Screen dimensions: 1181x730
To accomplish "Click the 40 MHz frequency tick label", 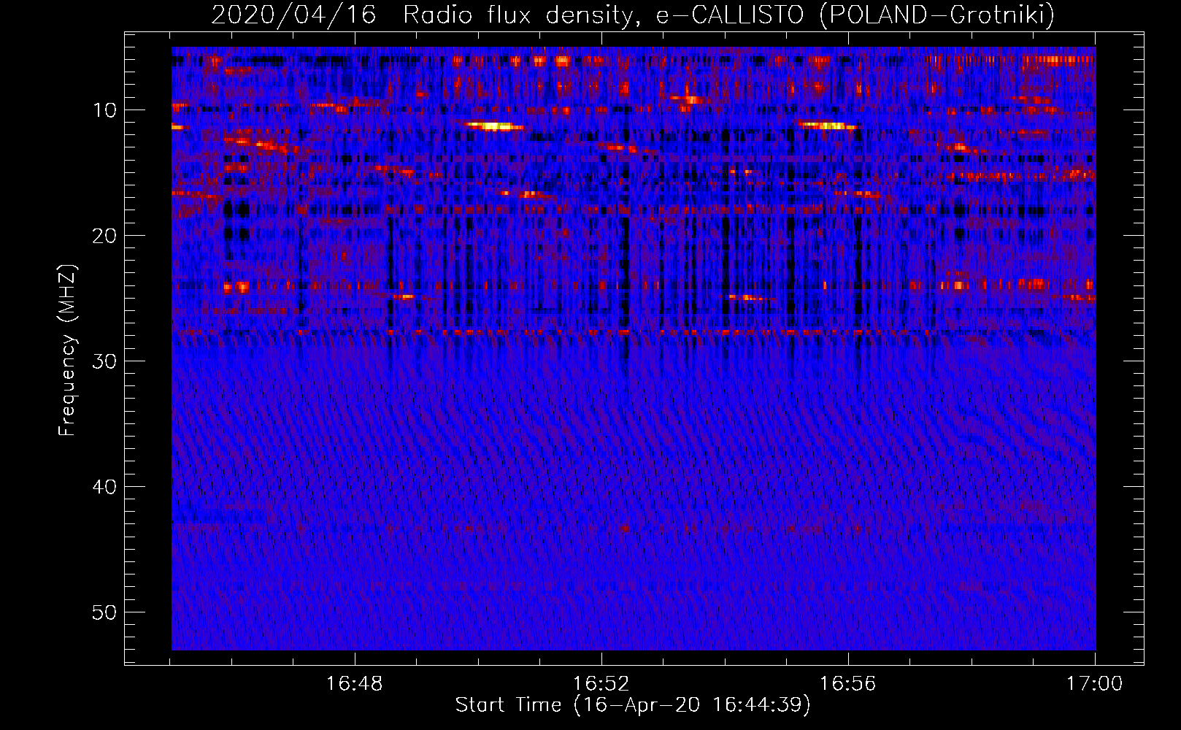I will pyautogui.click(x=105, y=487).
